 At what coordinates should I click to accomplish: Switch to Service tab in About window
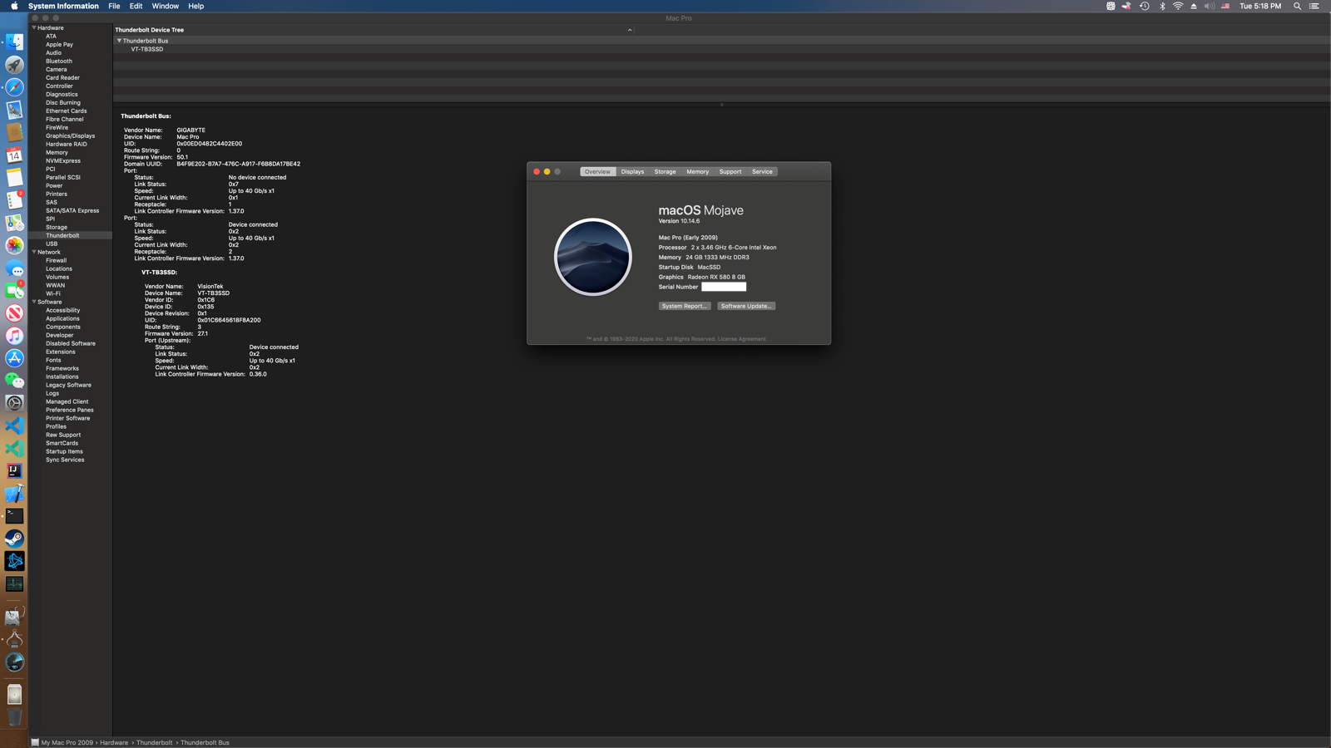tap(762, 172)
